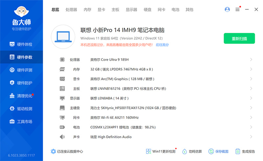Open 功耗估算 power estimate tool
Image resolution: width=263 pixels, height=161 pixels.
point(192,151)
